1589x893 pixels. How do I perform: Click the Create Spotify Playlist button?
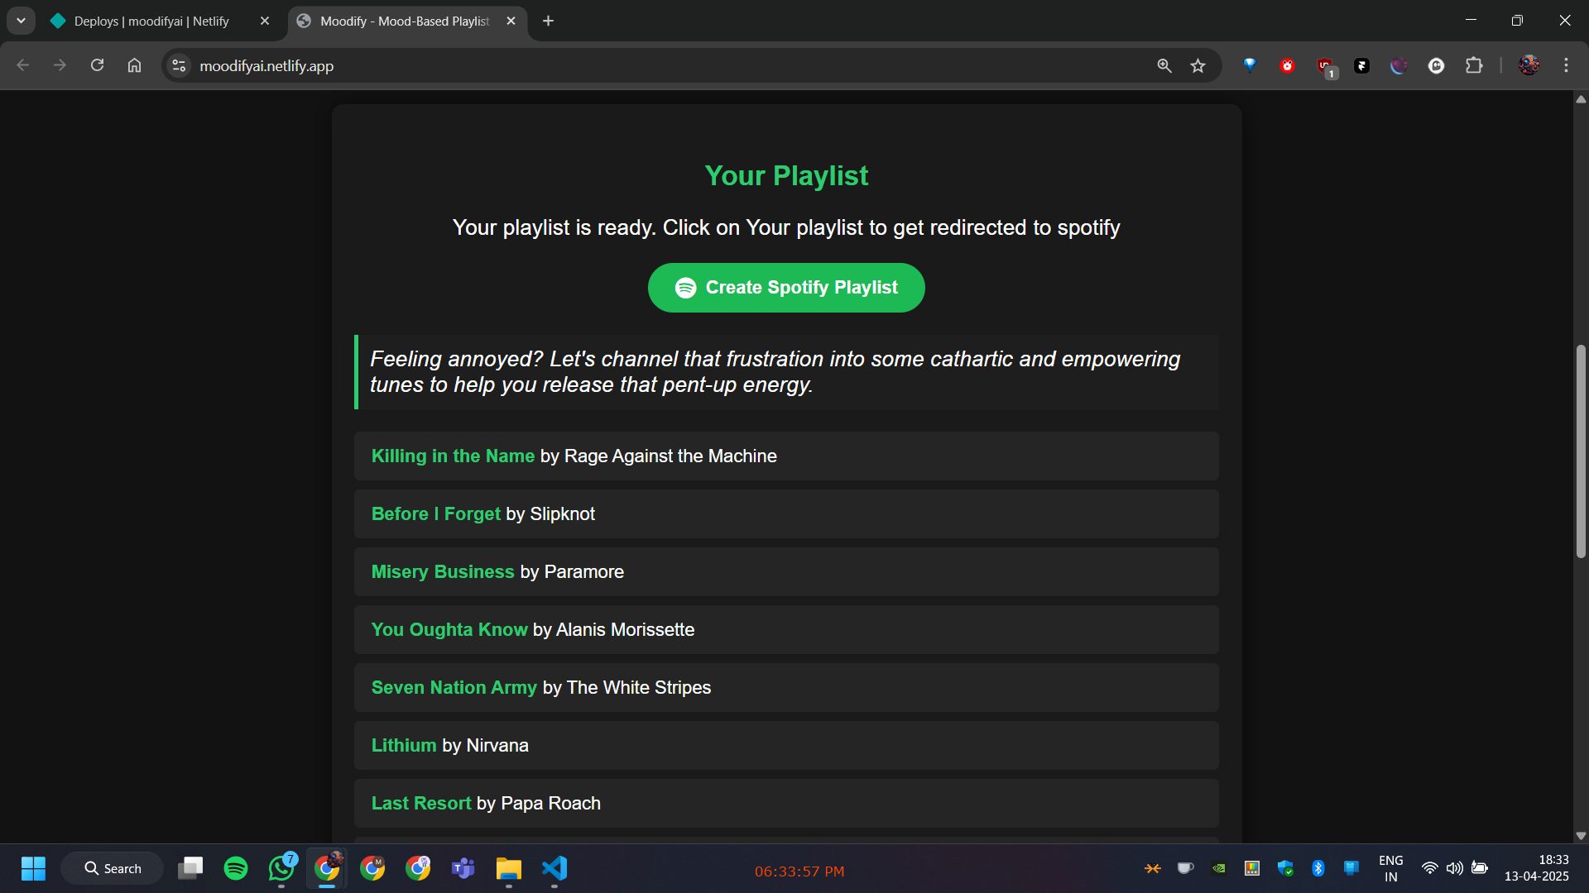785,288
